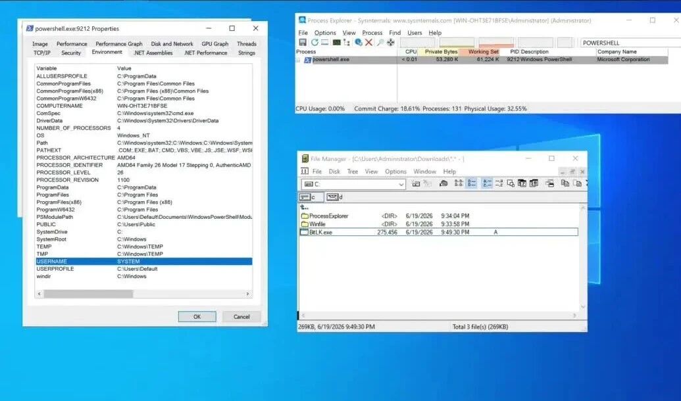Select the COMPUTERNAME row
The width and height of the screenshot is (681, 401).
click(x=143, y=106)
